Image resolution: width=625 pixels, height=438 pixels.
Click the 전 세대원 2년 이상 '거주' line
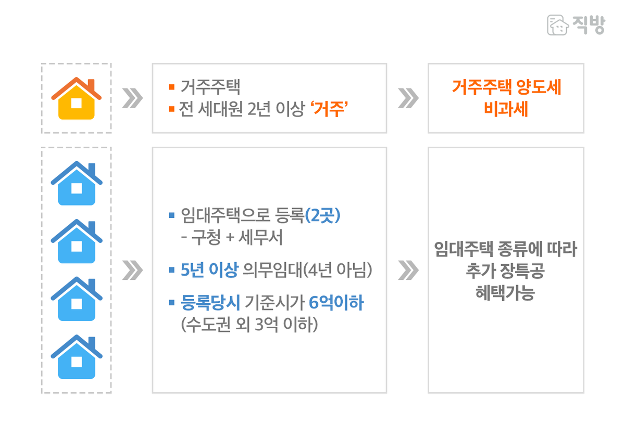(x=258, y=110)
